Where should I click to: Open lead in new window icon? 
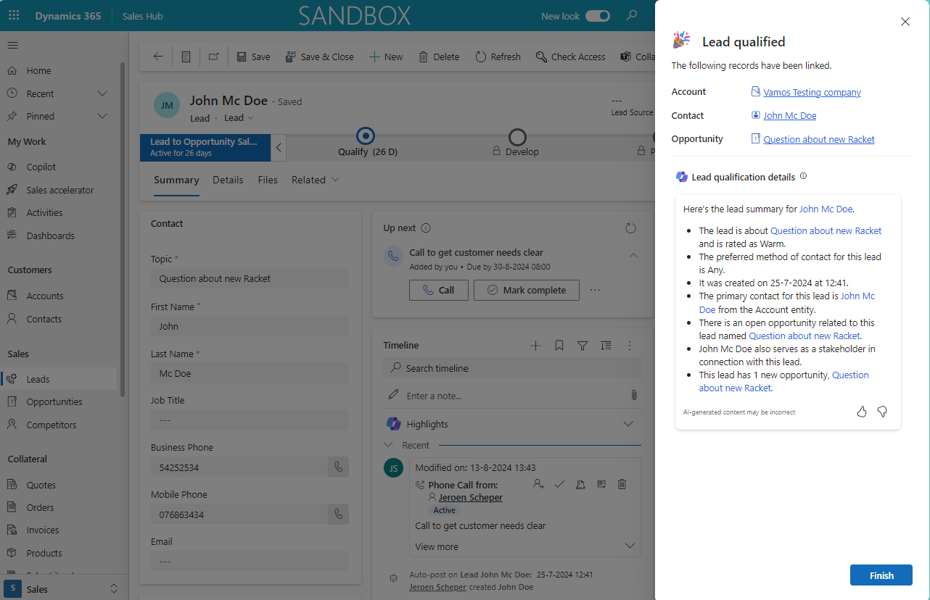click(x=213, y=57)
